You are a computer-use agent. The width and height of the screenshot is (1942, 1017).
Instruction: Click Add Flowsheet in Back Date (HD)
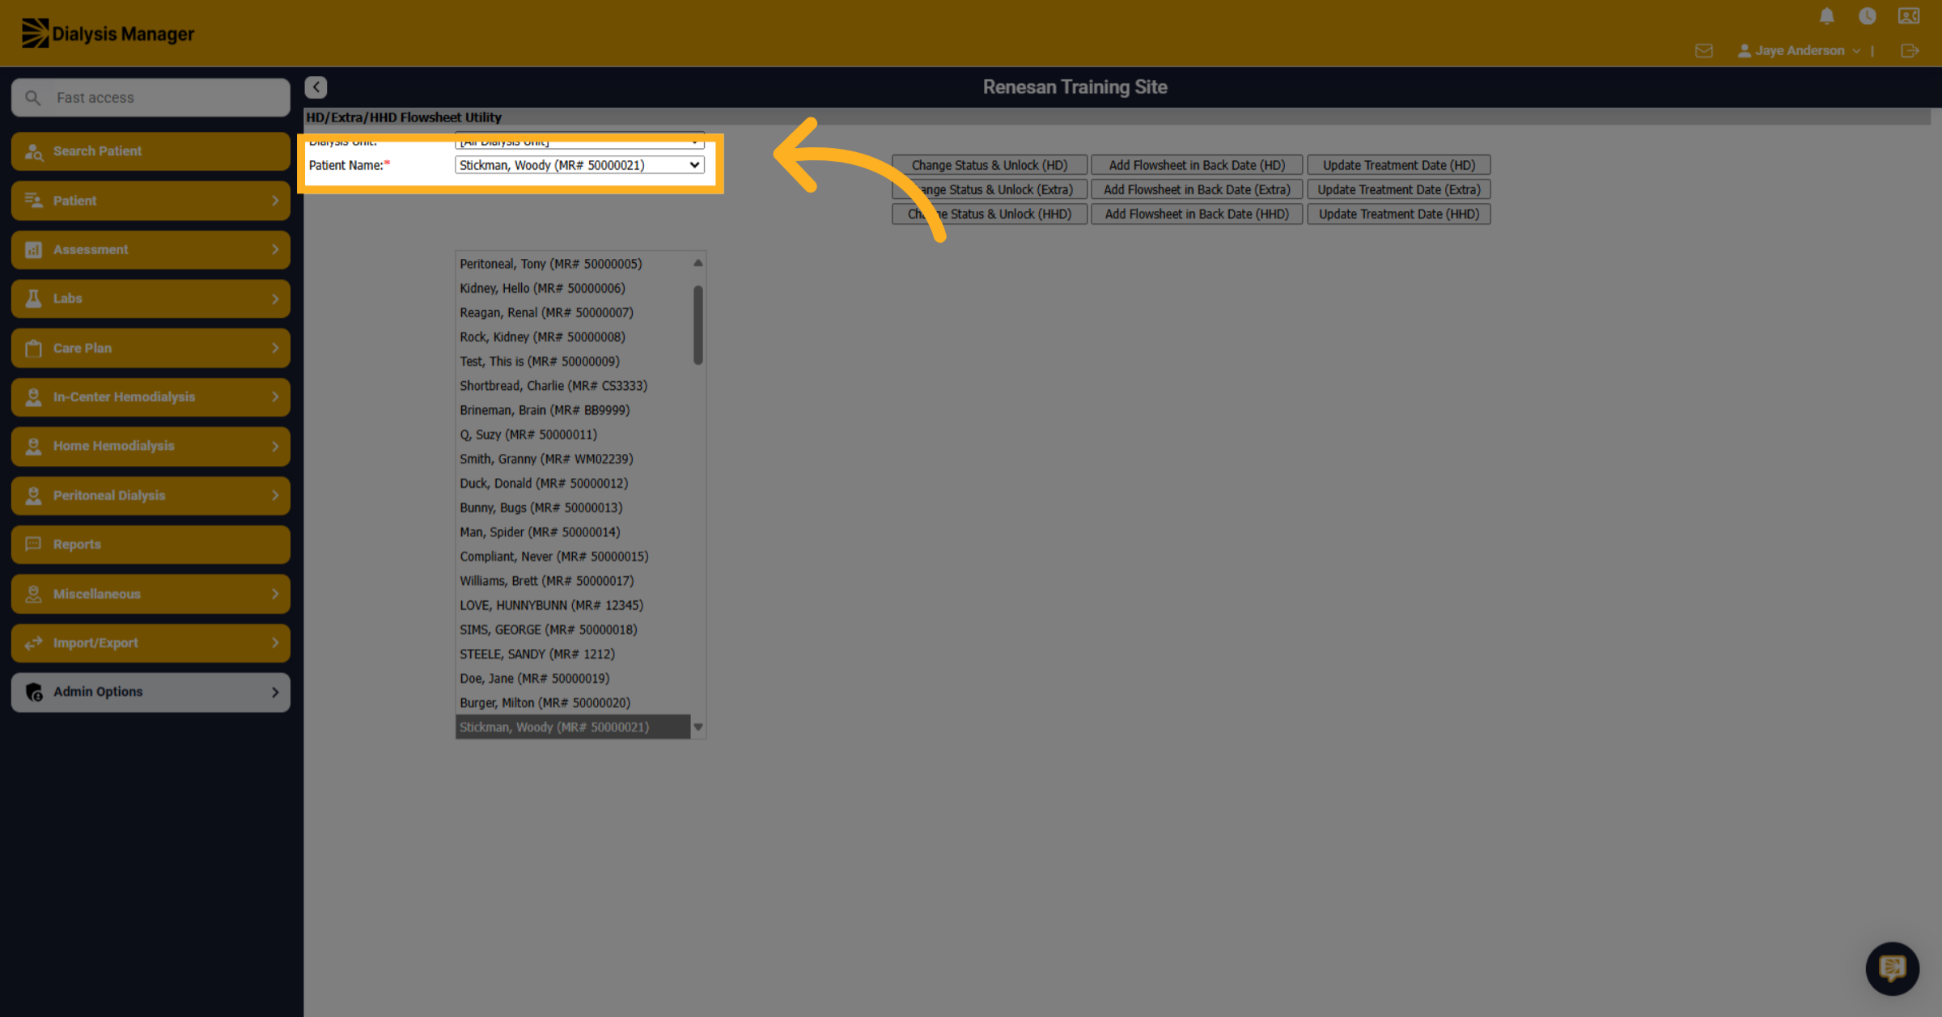(x=1197, y=165)
